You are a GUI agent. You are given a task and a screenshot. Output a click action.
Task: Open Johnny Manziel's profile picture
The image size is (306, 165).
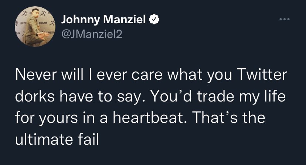35,27
